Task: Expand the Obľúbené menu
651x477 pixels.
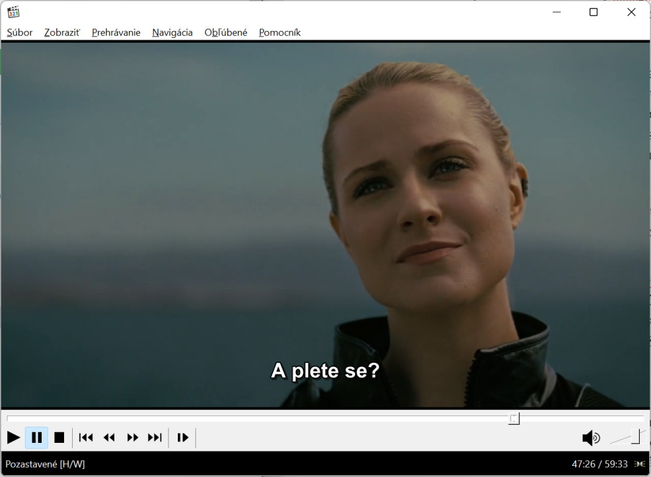Action: 226,32
